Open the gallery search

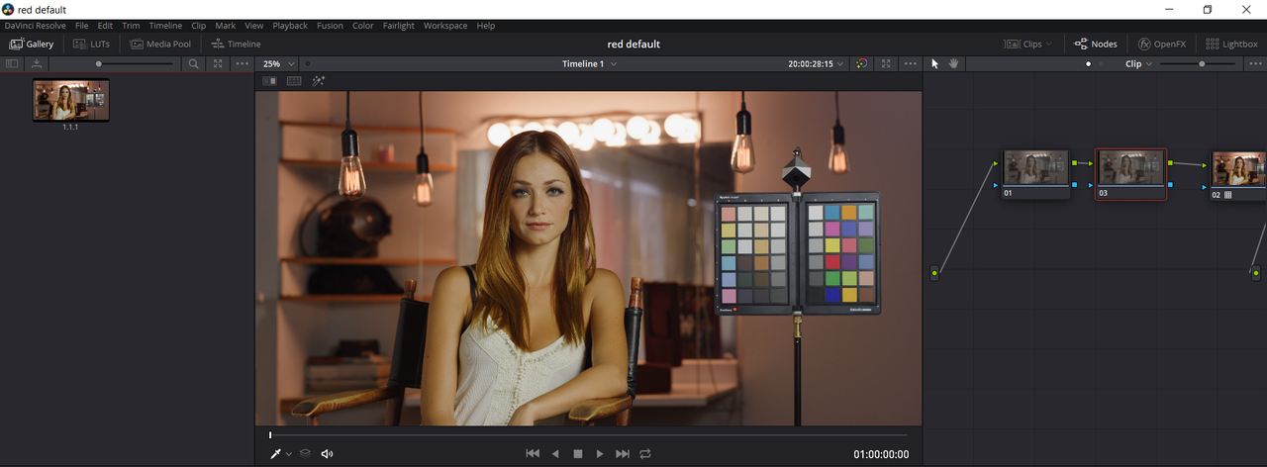coord(194,63)
